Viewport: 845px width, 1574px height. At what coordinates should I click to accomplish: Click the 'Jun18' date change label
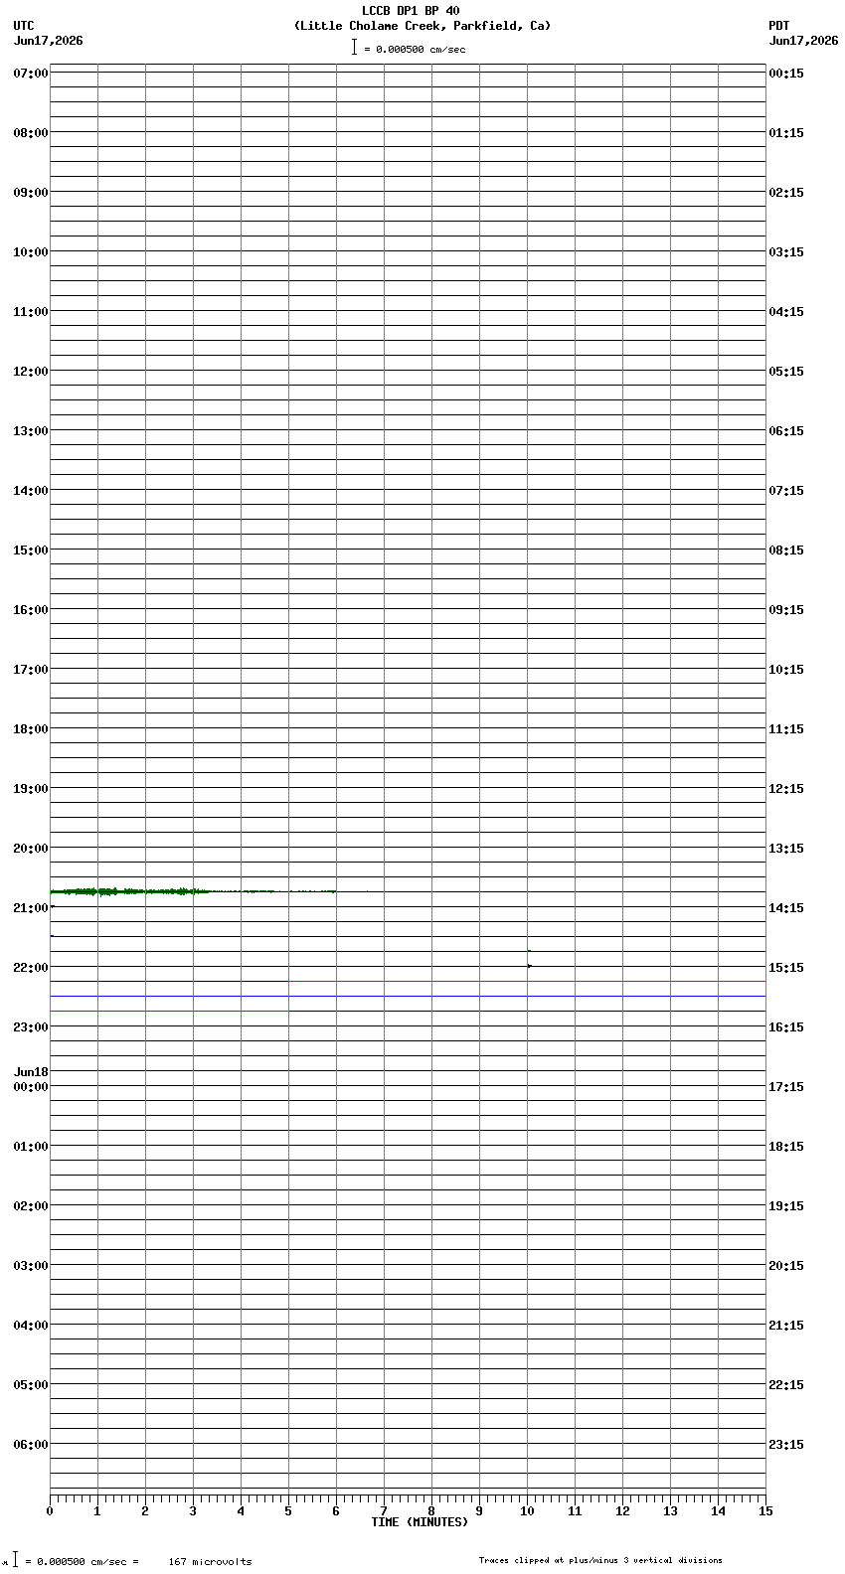31,1072
